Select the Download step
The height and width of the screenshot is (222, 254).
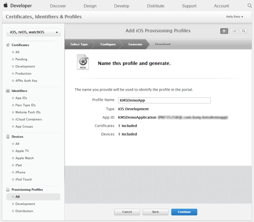162,44
